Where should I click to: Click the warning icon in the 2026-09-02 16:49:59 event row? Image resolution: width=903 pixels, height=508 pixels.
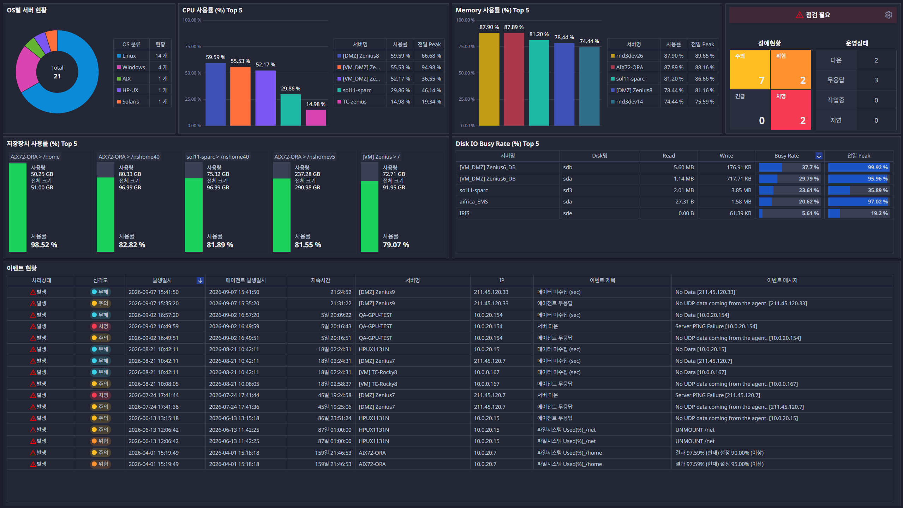pos(33,326)
